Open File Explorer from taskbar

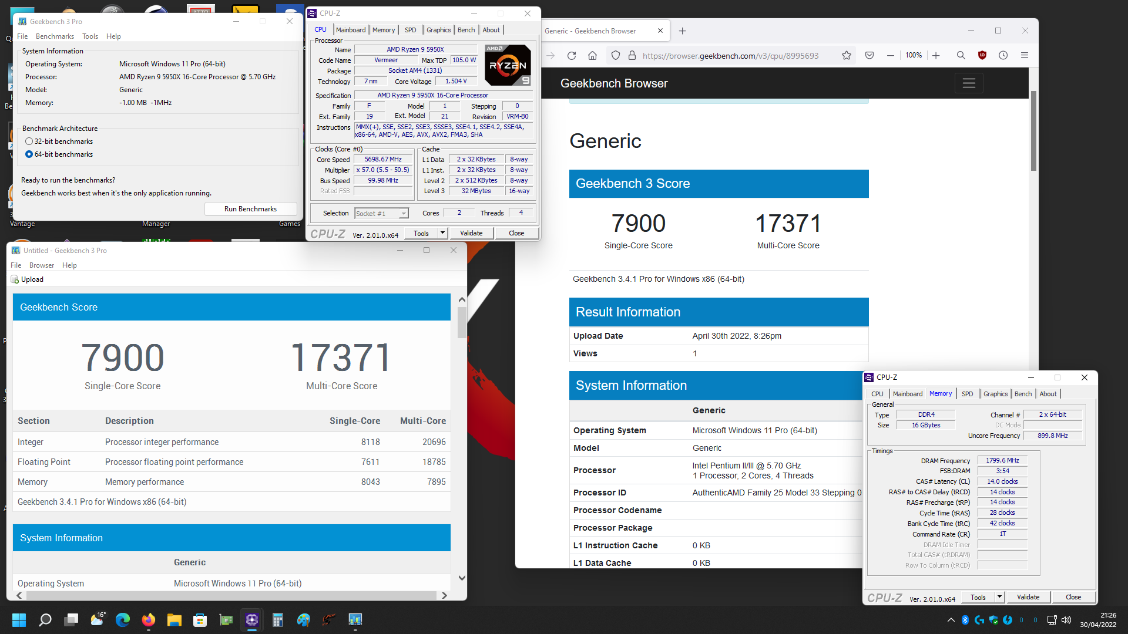coord(174,620)
